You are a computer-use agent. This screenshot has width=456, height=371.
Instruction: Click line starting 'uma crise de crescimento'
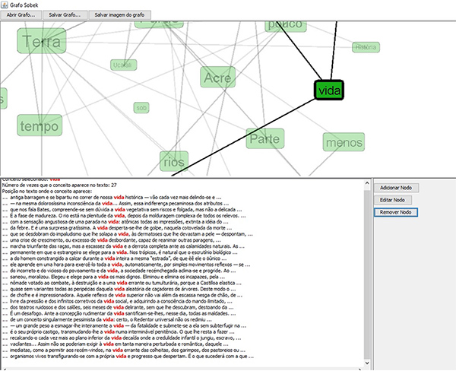(112, 240)
